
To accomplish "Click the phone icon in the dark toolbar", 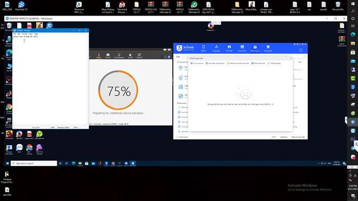I will (x=98, y=56).
